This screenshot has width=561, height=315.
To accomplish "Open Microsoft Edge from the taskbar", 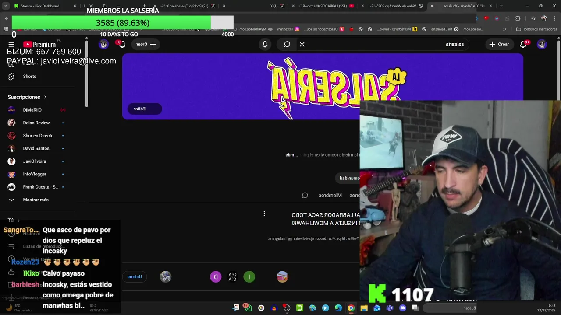I will pyautogui.click(x=338, y=308).
